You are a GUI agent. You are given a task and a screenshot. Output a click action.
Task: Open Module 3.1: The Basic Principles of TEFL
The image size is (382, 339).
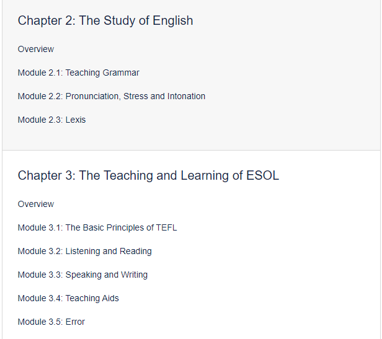[97, 227]
